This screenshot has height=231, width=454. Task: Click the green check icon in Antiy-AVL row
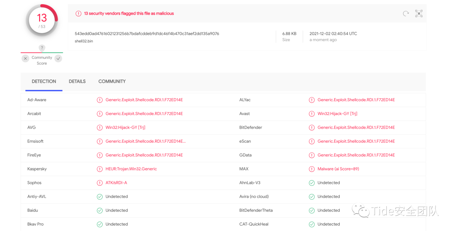coord(100,197)
